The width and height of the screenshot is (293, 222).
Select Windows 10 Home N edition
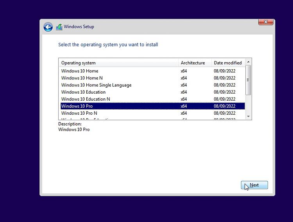[x=82, y=78]
